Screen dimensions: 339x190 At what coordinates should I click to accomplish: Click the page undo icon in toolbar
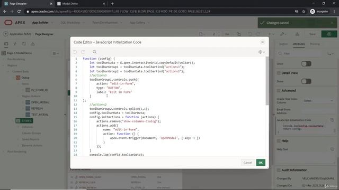pos(250,34)
